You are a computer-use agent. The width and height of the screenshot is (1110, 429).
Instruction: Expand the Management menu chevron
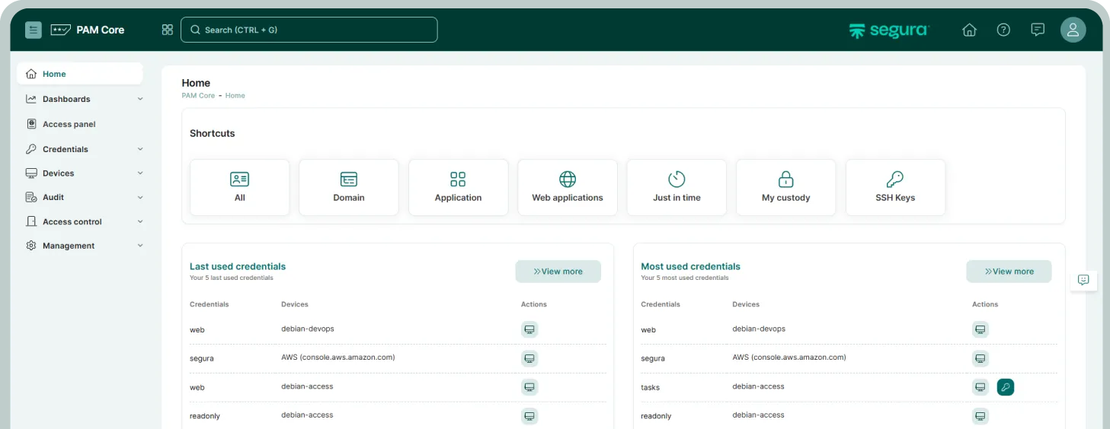[140, 246]
